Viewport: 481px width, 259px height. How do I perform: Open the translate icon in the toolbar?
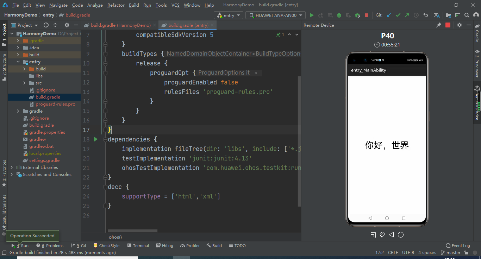coord(437,15)
